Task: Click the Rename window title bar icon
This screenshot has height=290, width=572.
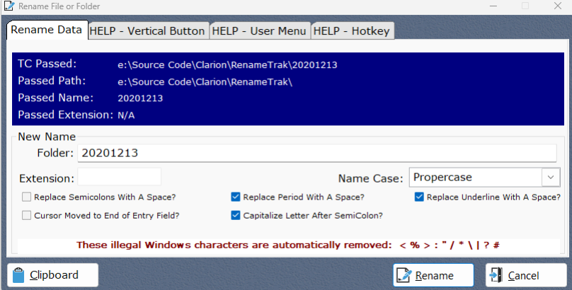Action: pos(8,6)
